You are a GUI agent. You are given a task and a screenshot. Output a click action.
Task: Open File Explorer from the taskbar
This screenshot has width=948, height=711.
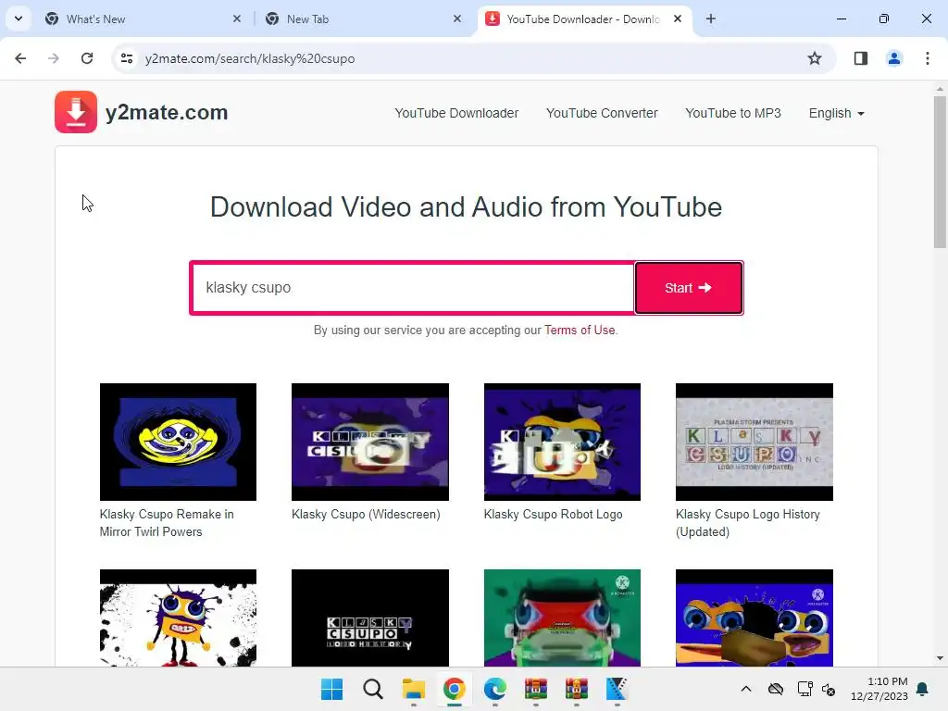(414, 689)
